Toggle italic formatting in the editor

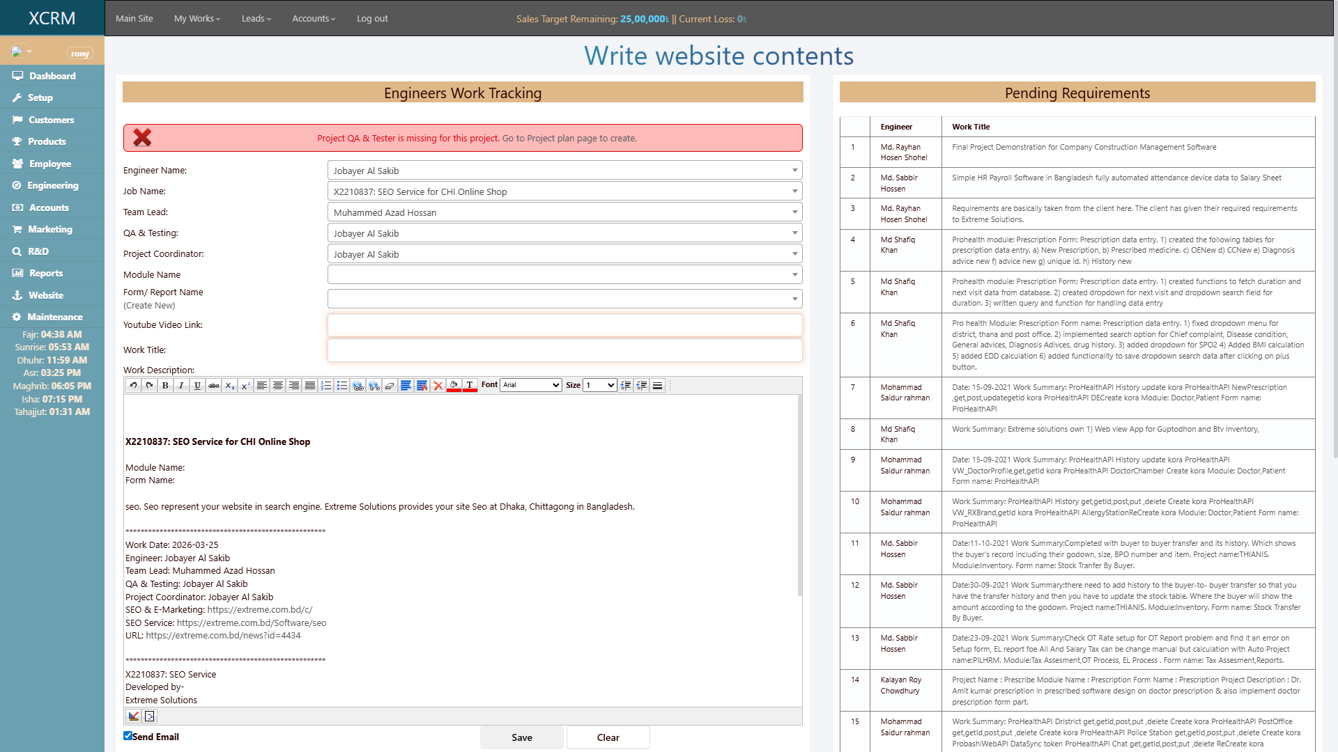pos(181,385)
